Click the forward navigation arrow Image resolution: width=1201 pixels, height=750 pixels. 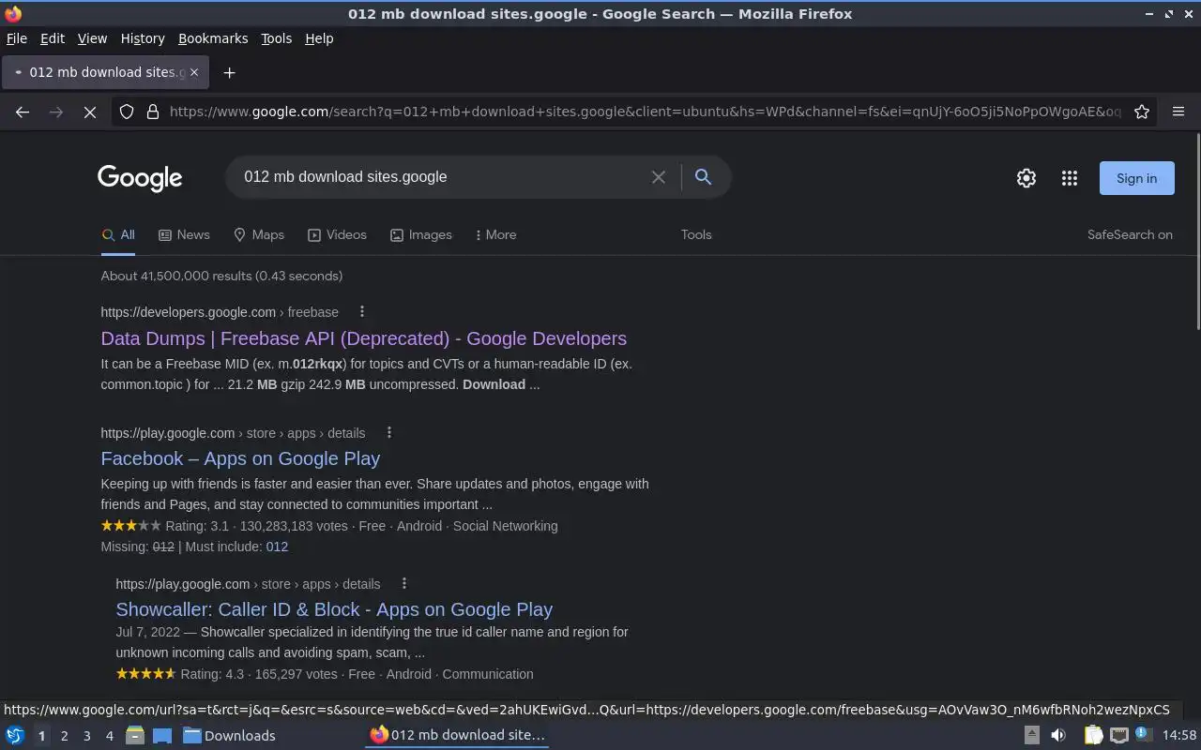click(56, 112)
